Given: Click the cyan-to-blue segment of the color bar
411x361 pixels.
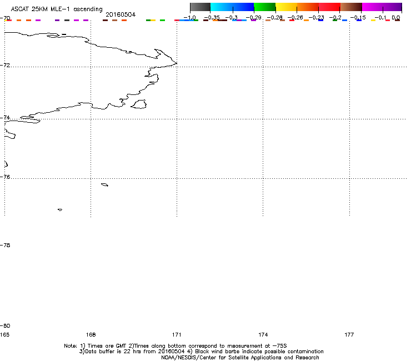Looking at the screenshot, I should pos(232,7).
